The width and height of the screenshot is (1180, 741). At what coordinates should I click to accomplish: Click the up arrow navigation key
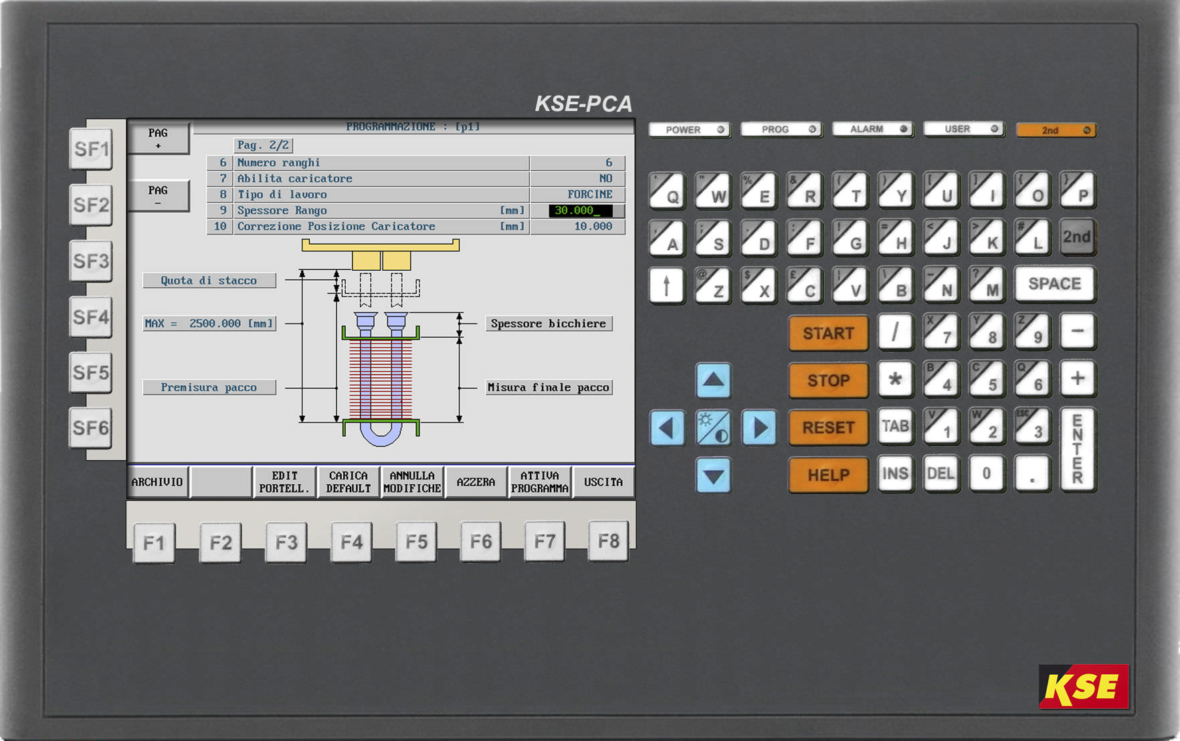(x=713, y=381)
